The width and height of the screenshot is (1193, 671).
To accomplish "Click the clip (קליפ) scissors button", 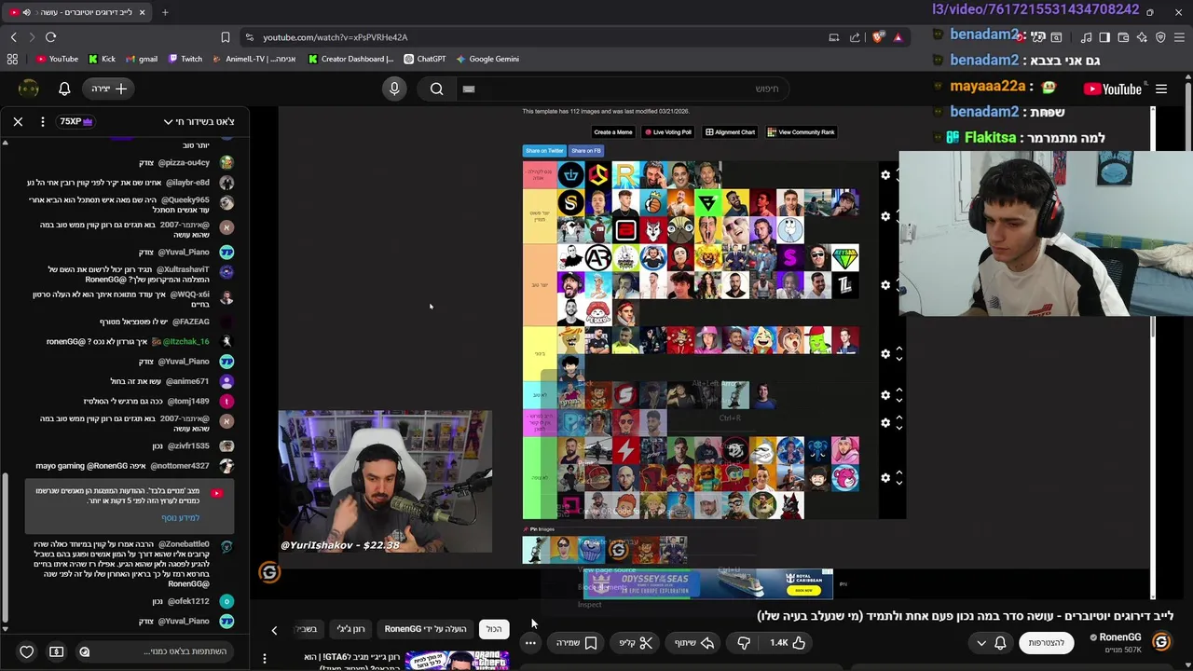I will point(638,642).
